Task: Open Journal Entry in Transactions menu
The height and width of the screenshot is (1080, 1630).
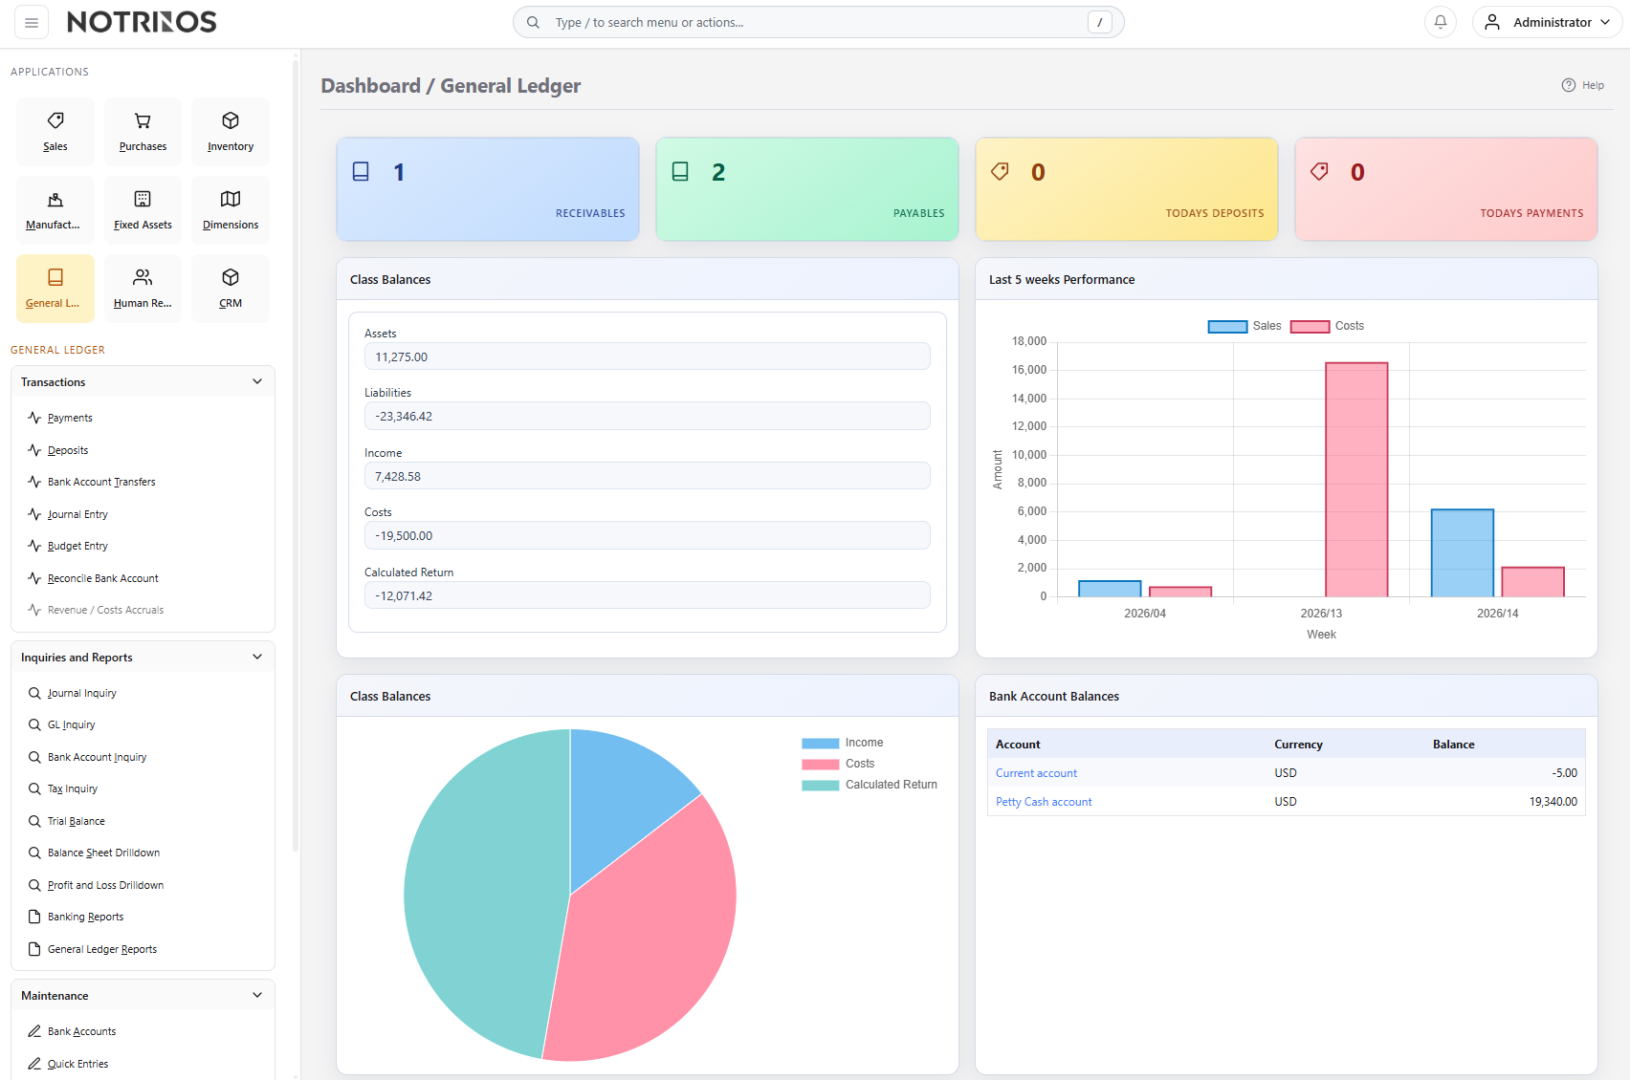Action: click(x=77, y=514)
